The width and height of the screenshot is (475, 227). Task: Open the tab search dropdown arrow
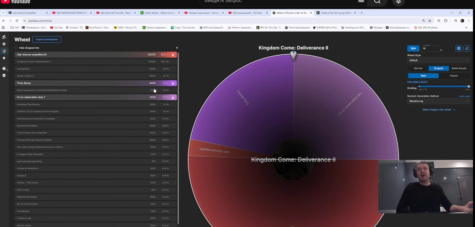[3, 13]
